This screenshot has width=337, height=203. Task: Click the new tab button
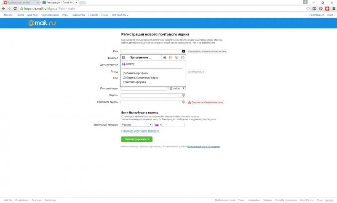click(x=83, y=3)
